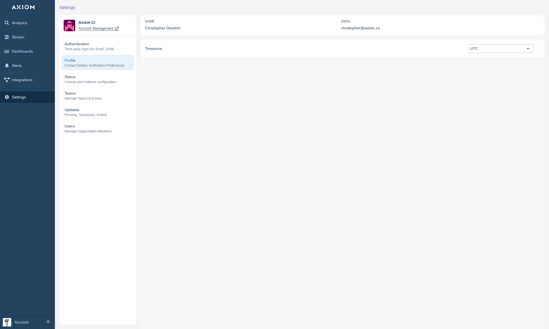Click the Analytics magnifier icon

pos(7,23)
